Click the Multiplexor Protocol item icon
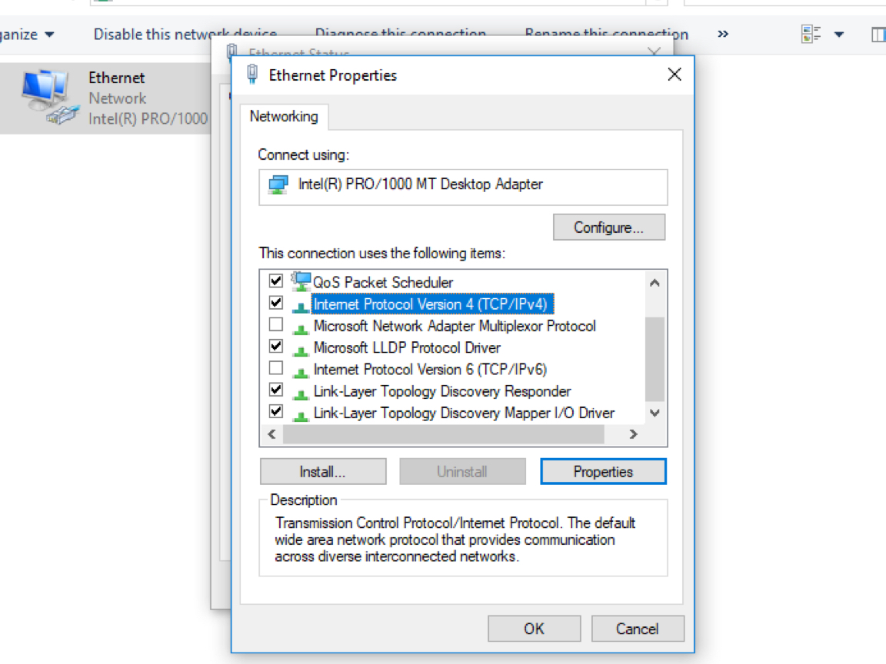The image size is (886, 664). click(301, 328)
